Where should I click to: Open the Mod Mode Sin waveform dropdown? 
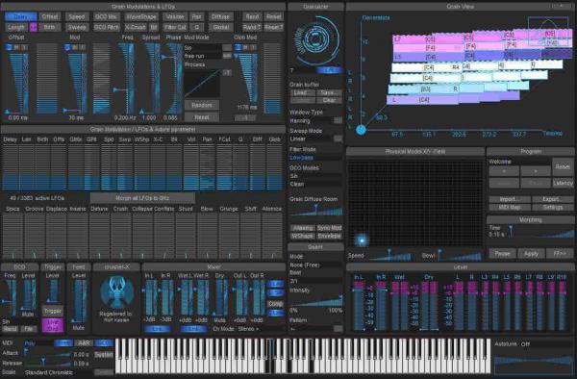pos(208,48)
